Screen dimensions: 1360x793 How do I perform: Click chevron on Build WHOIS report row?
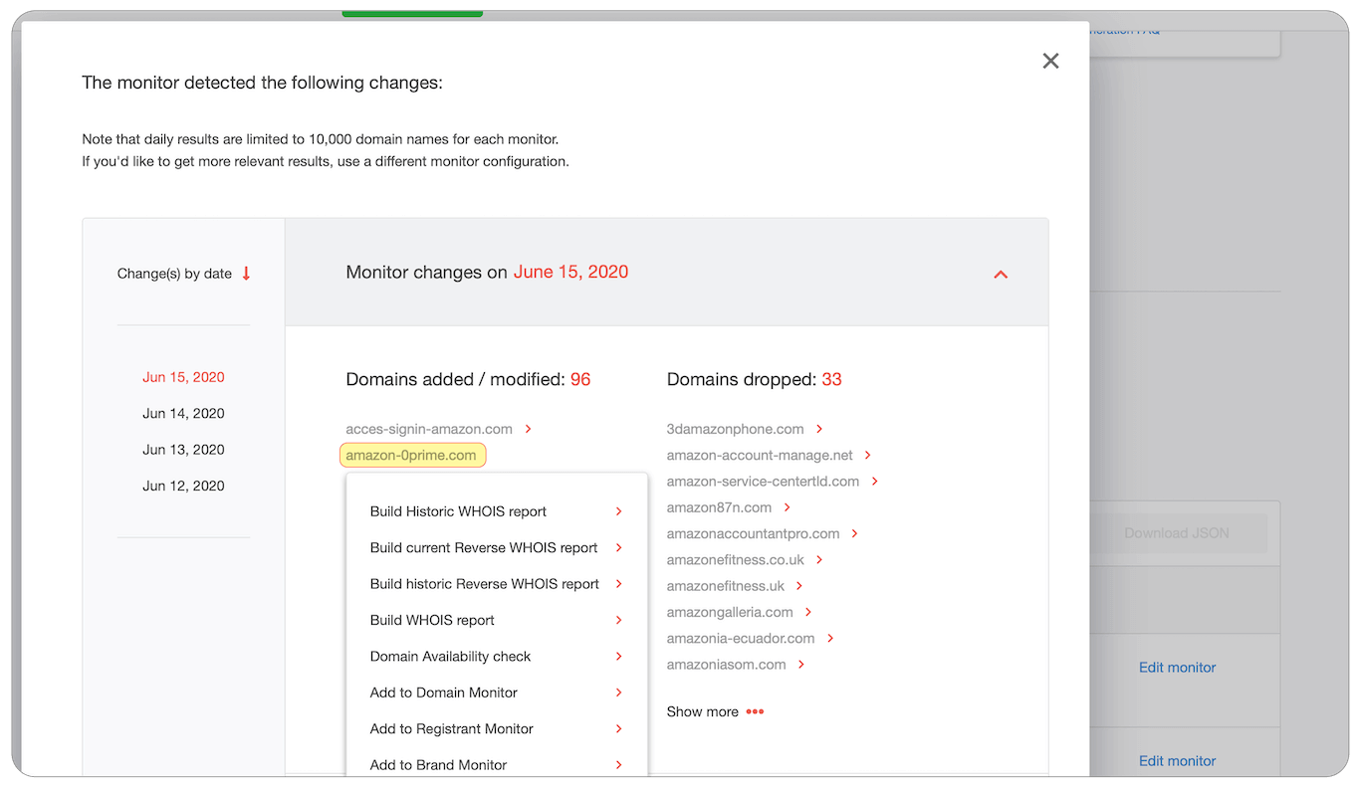coord(618,620)
